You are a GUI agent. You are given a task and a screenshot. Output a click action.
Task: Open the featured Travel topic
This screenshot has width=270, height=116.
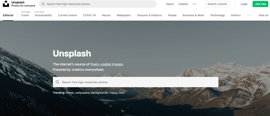[x=25, y=15]
